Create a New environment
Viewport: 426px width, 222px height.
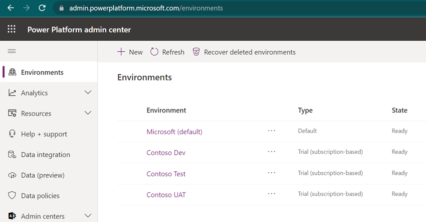click(130, 52)
